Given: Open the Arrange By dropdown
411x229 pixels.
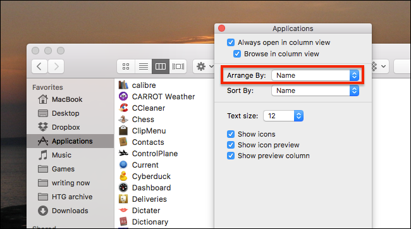Looking at the screenshot, I should 316,75.
